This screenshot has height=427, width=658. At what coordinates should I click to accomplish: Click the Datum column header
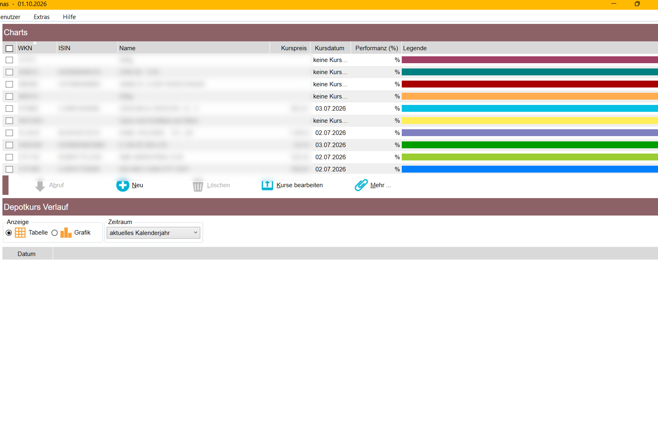tap(27, 254)
